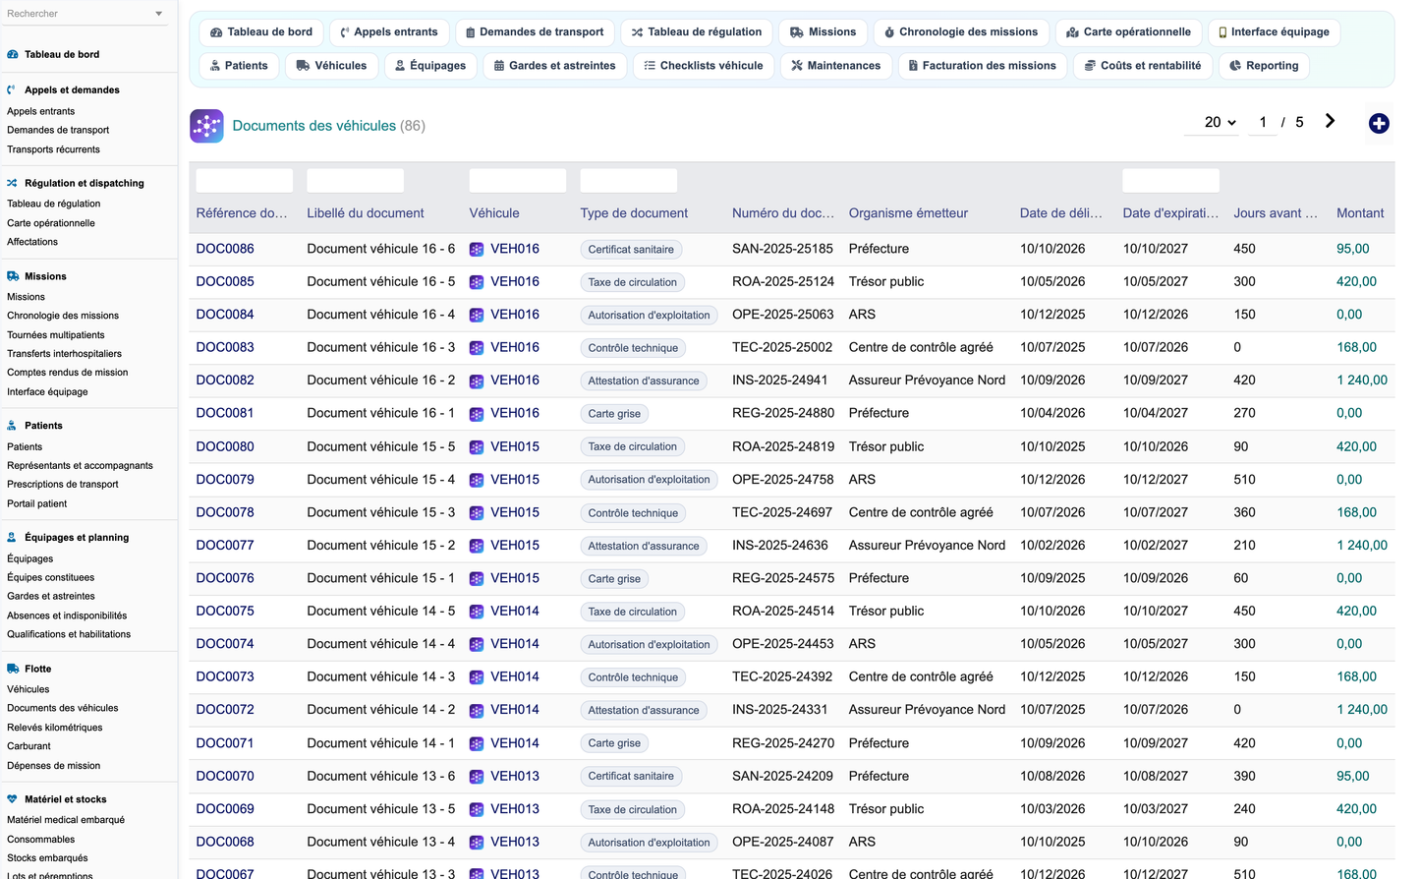Click Matériel et stocks heart icon
Image resolution: width=1420 pixels, height=879 pixels.
point(13,799)
